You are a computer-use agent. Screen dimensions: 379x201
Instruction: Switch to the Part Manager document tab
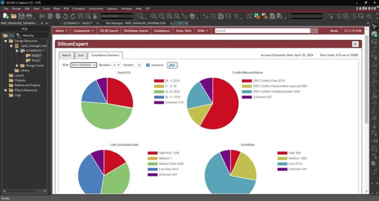136,23
